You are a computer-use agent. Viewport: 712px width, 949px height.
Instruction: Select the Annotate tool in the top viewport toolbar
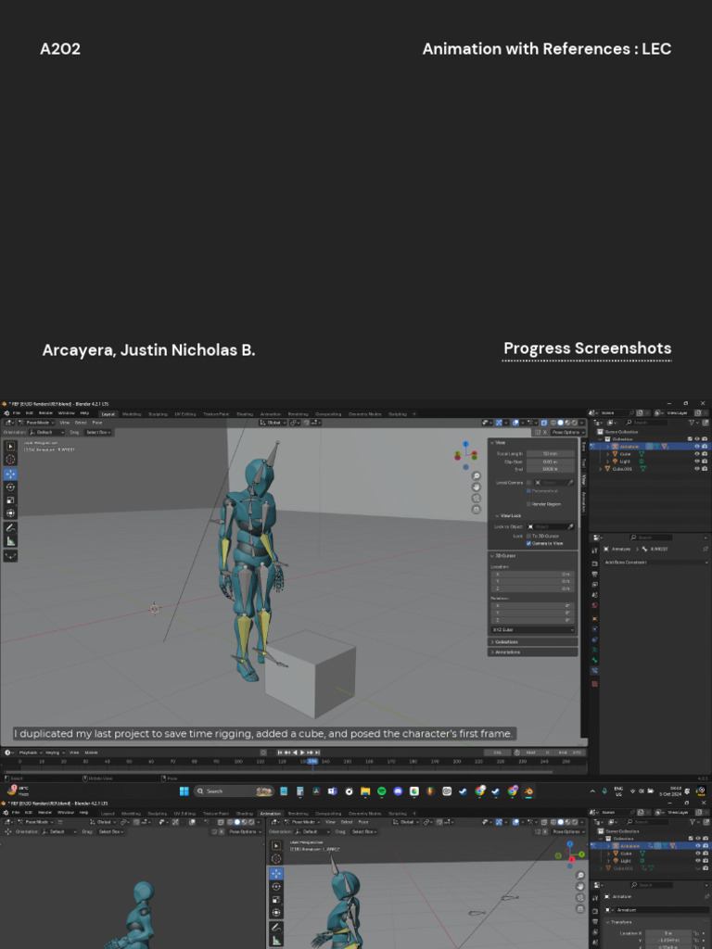click(x=11, y=527)
